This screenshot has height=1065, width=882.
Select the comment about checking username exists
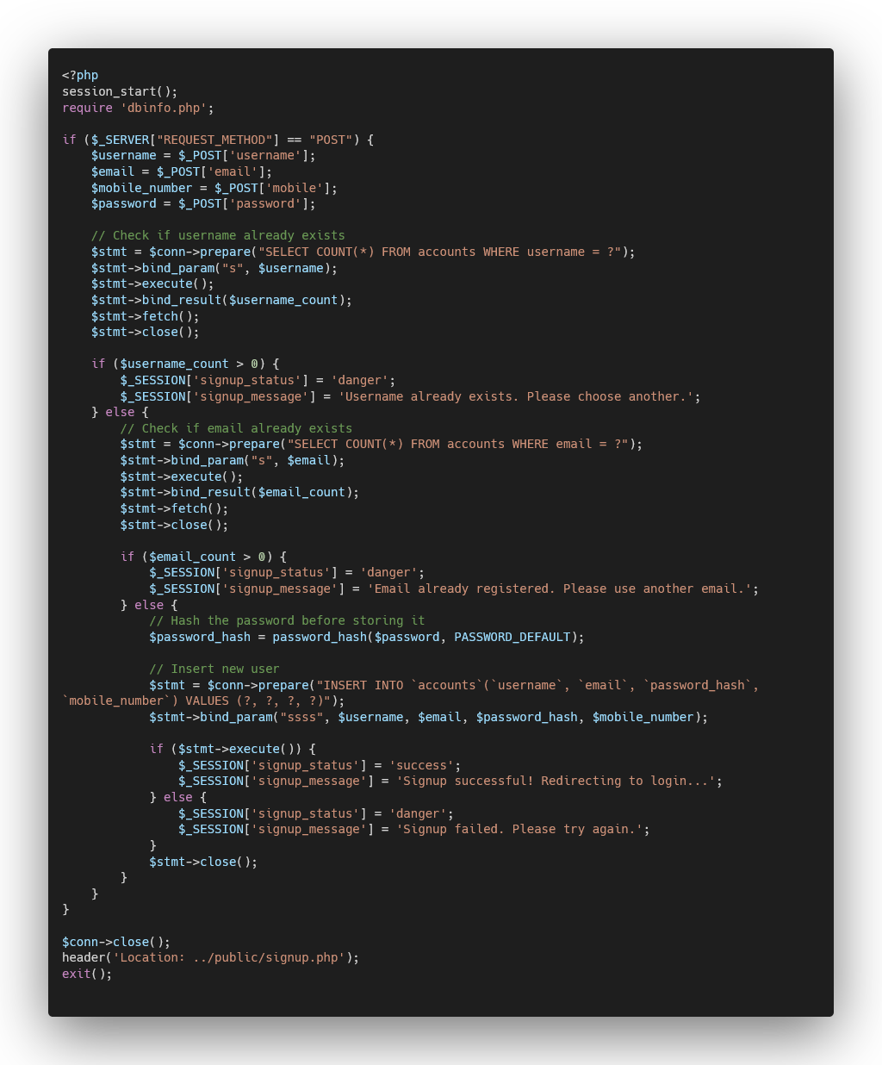pos(216,234)
